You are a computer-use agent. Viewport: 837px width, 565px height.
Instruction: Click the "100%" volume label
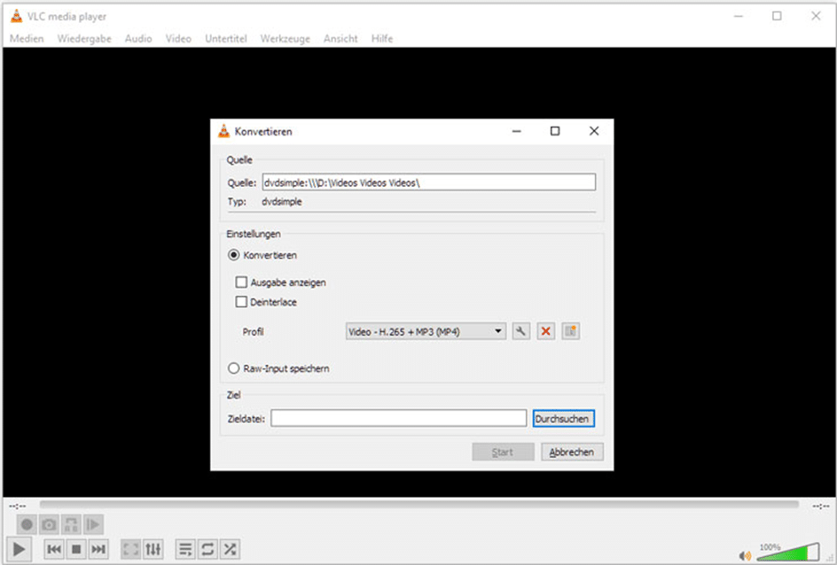click(x=770, y=547)
